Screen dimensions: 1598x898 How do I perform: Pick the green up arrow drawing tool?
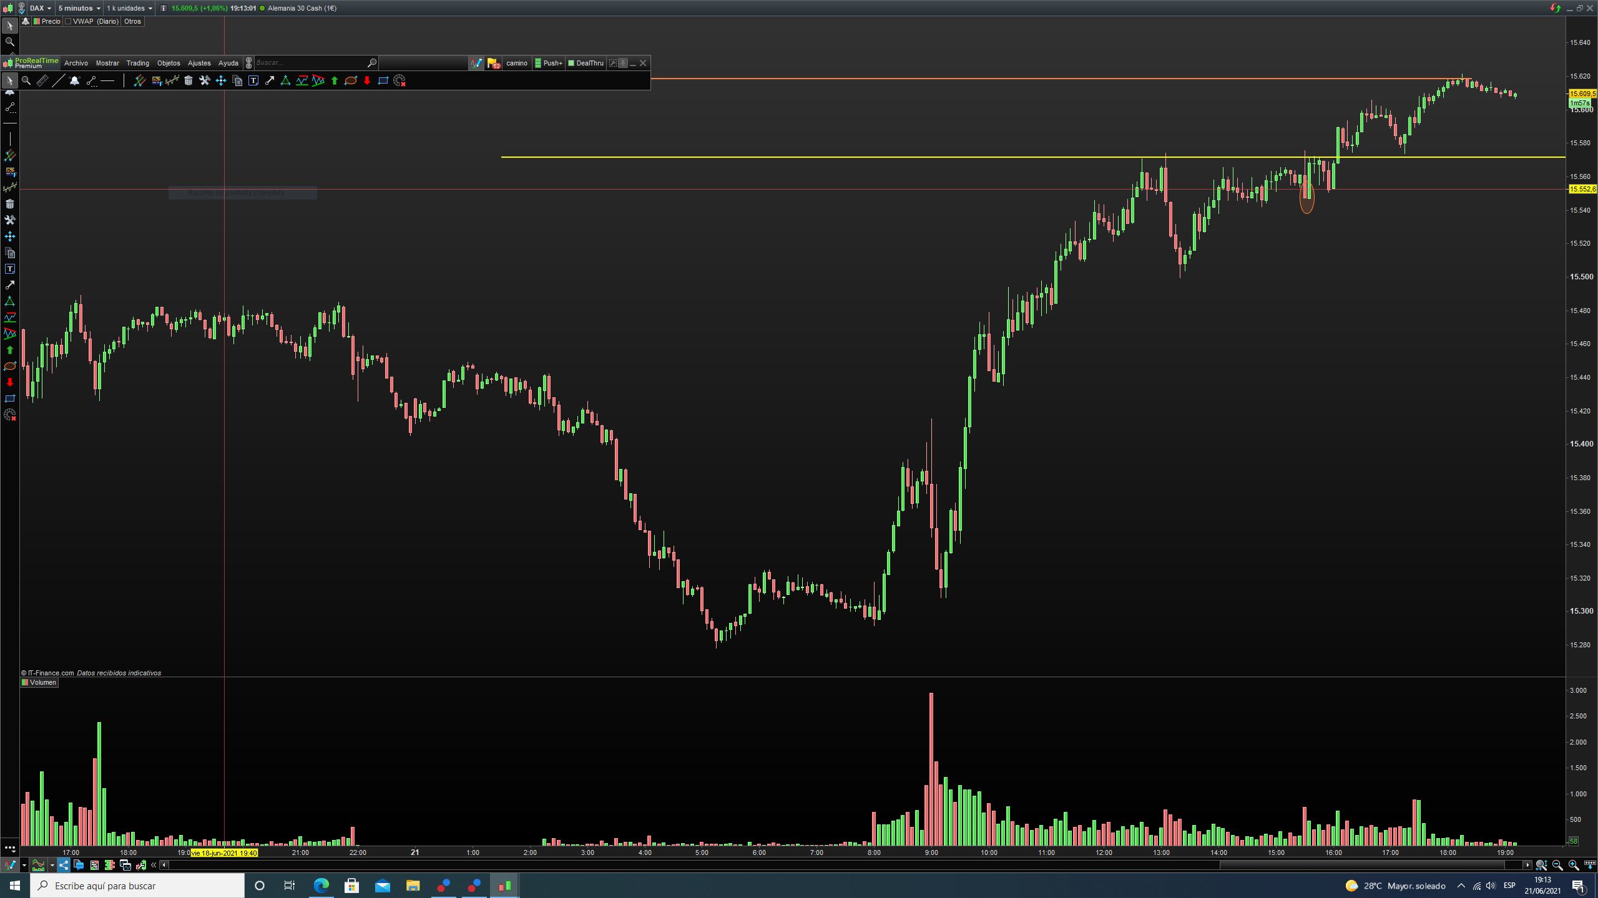(335, 80)
